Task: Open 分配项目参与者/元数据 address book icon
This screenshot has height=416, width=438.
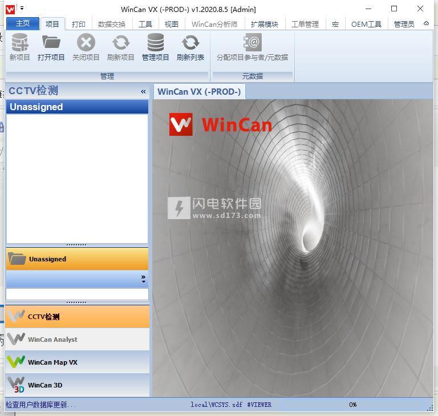Action: click(x=252, y=42)
